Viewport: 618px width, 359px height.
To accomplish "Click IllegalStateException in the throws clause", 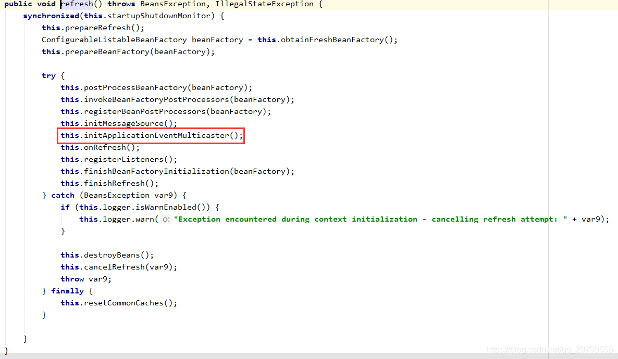I will (265, 4).
